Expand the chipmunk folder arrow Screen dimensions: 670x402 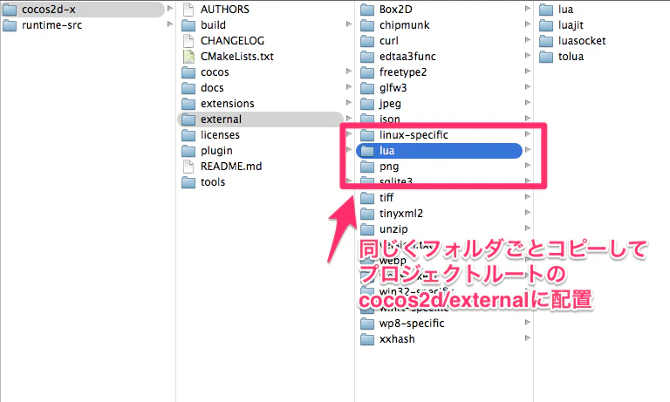pyautogui.click(x=528, y=24)
